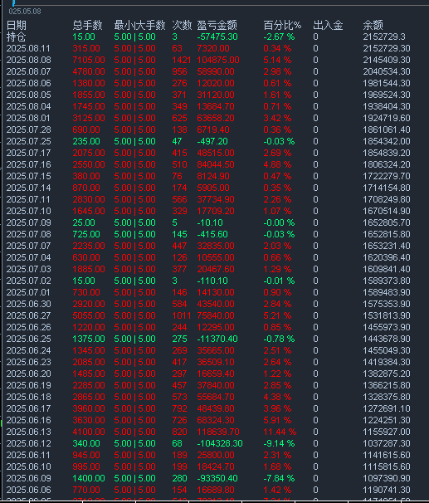Click the 出入金 column header
429x503 pixels.
pyautogui.click(x=328, y=25)
